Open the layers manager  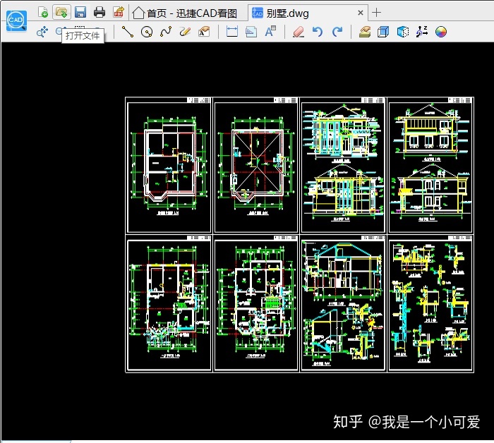click(x=365, y=32)
